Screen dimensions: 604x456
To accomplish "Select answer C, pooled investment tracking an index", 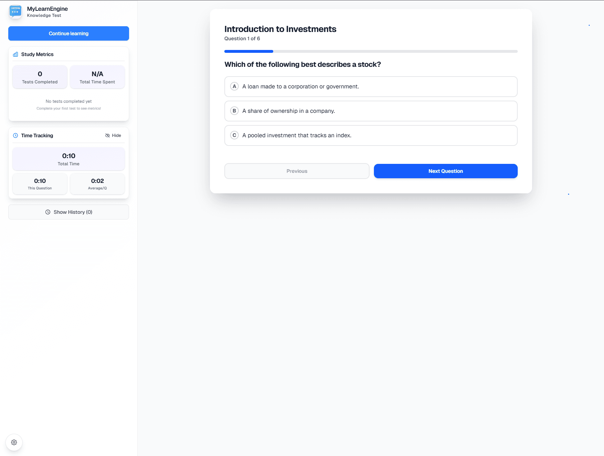I will [x=371, y=135].
